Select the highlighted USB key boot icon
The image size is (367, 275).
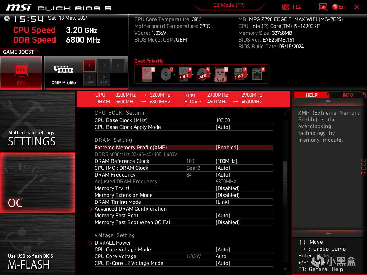(220, 74)
